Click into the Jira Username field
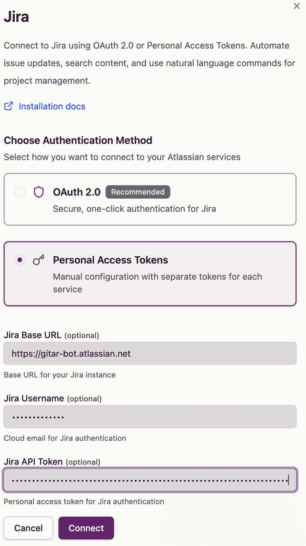The height and width of the screenshot is (546, 306). coord(150,417)
